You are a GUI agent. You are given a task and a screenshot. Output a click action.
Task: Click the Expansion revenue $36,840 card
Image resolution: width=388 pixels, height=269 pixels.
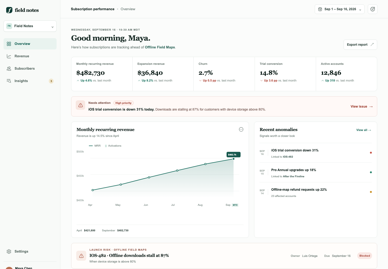(x=163, y=74)
